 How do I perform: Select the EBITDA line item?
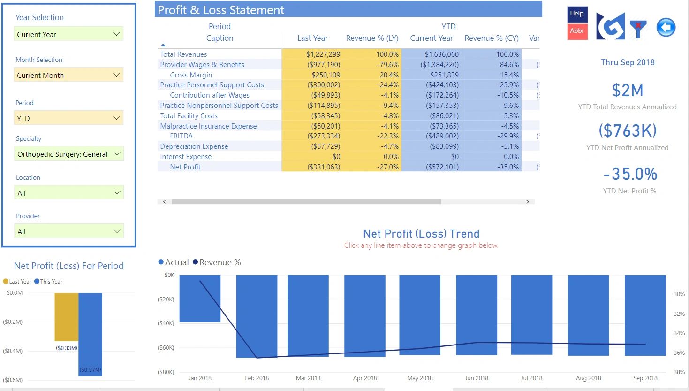click(182, 136)
